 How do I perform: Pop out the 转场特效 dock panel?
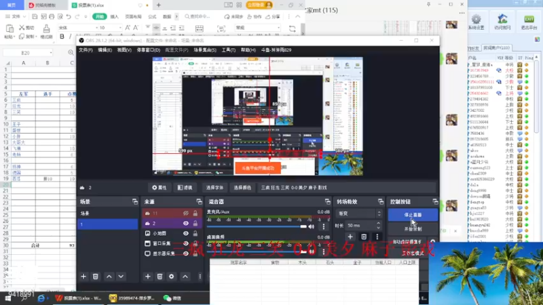(x=381, y=201)
